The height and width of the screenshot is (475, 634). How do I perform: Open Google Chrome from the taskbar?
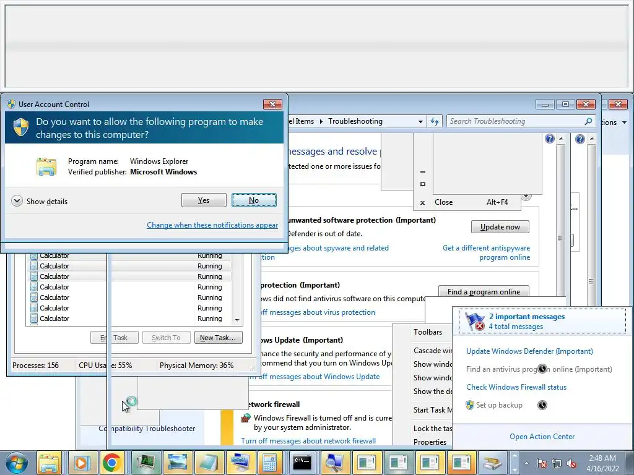112,463
